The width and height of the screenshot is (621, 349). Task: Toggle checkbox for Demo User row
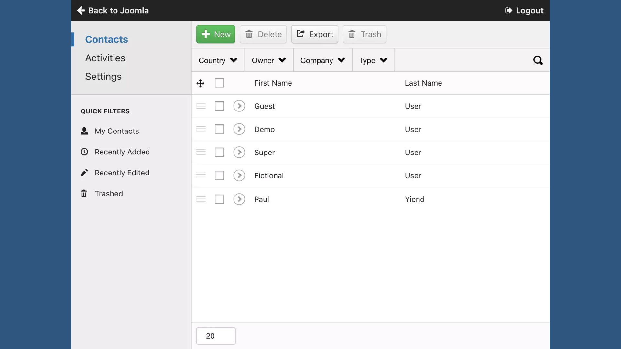point(219,129)
